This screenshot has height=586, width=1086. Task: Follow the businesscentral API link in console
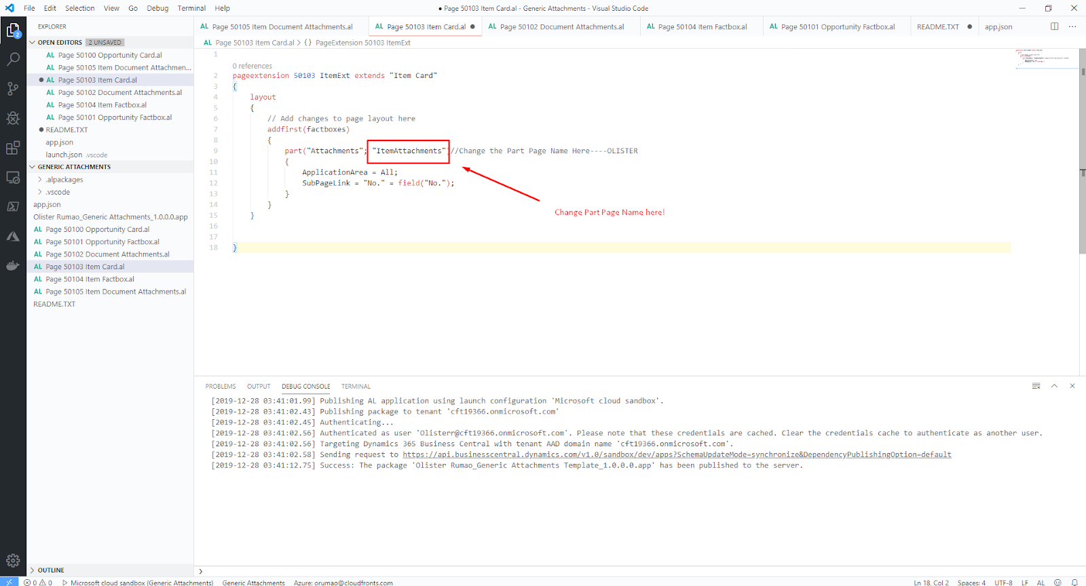(x=677, y=454)
